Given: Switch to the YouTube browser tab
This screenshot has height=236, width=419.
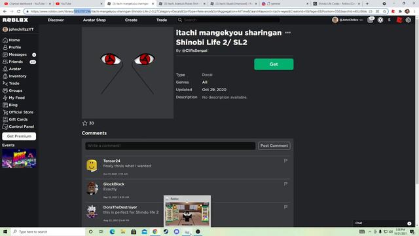Looking at the screenshot, I should (79, 4).
